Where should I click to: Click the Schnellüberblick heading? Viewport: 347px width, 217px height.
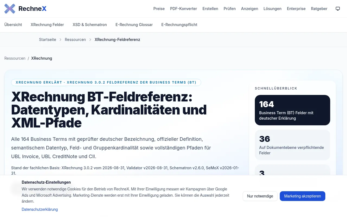[x=276, y=88]
